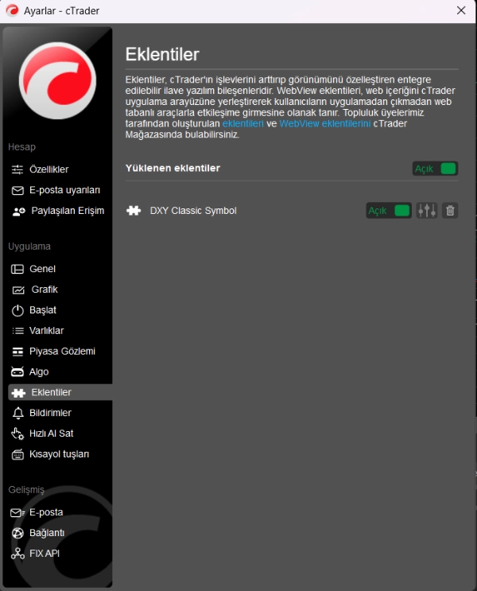Open the Grafik settings page

[44, 290]
